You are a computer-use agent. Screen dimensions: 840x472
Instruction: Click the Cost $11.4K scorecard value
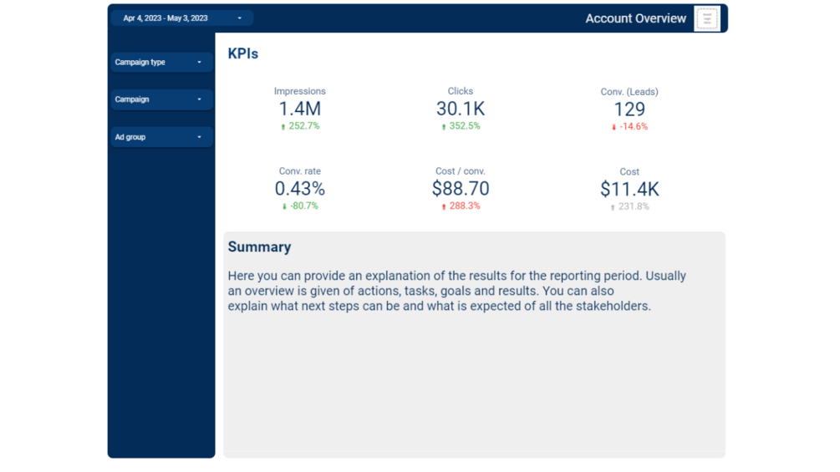[629, 190]
